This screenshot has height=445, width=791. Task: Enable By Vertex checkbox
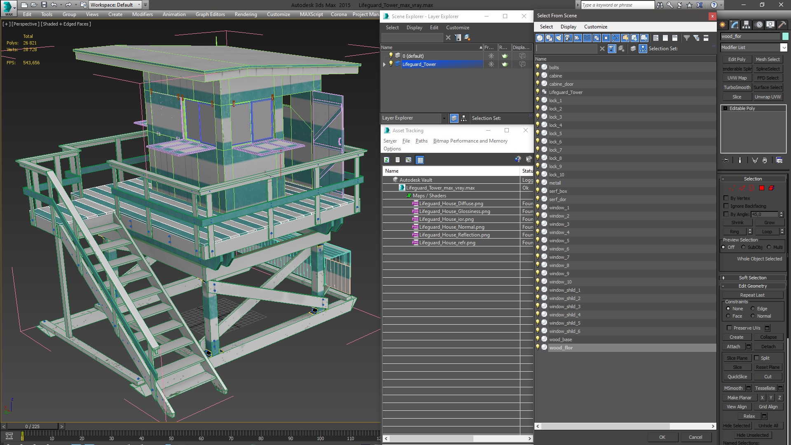coord(726,198)
